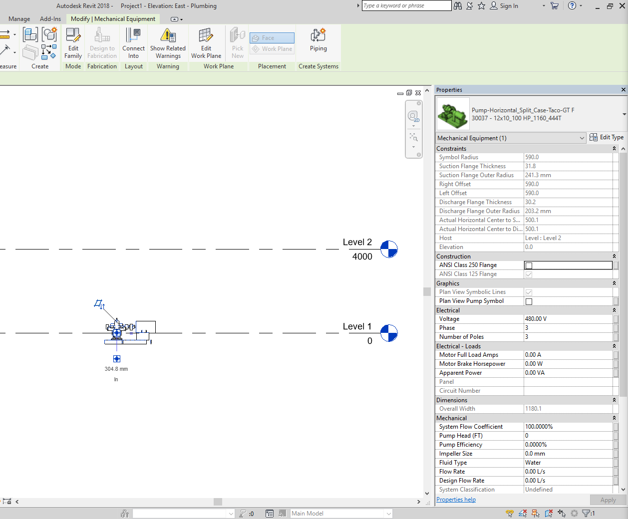
Task: Click the Fluid Type value Water
Action: 568,463
